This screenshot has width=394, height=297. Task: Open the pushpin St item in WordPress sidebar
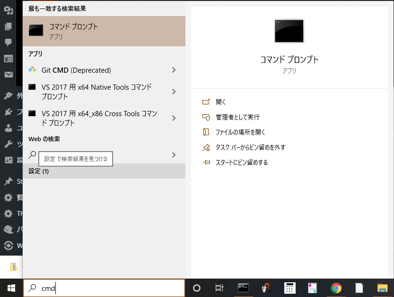[x=9, y=181]
